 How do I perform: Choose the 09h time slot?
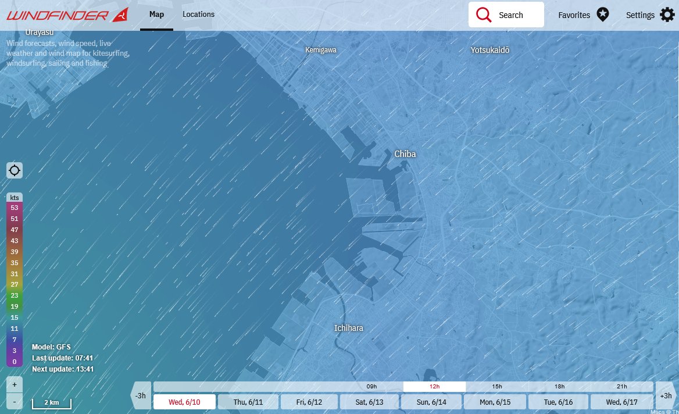point(371,387)
